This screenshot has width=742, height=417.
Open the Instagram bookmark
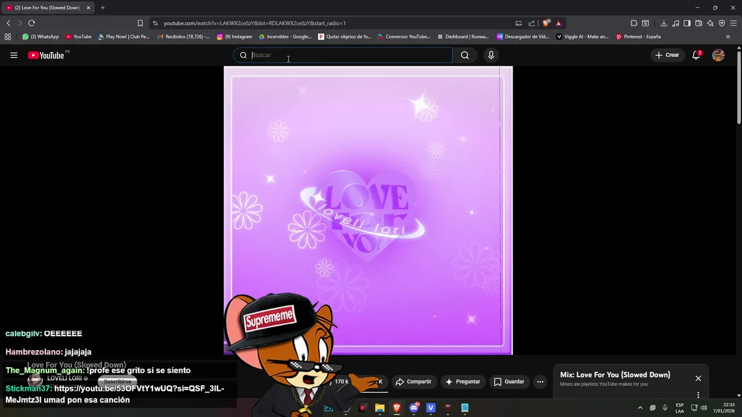[235, 36]
